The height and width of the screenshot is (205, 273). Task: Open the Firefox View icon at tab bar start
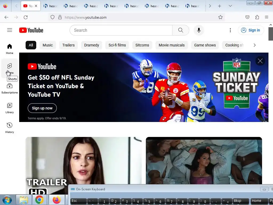[5, 6]
